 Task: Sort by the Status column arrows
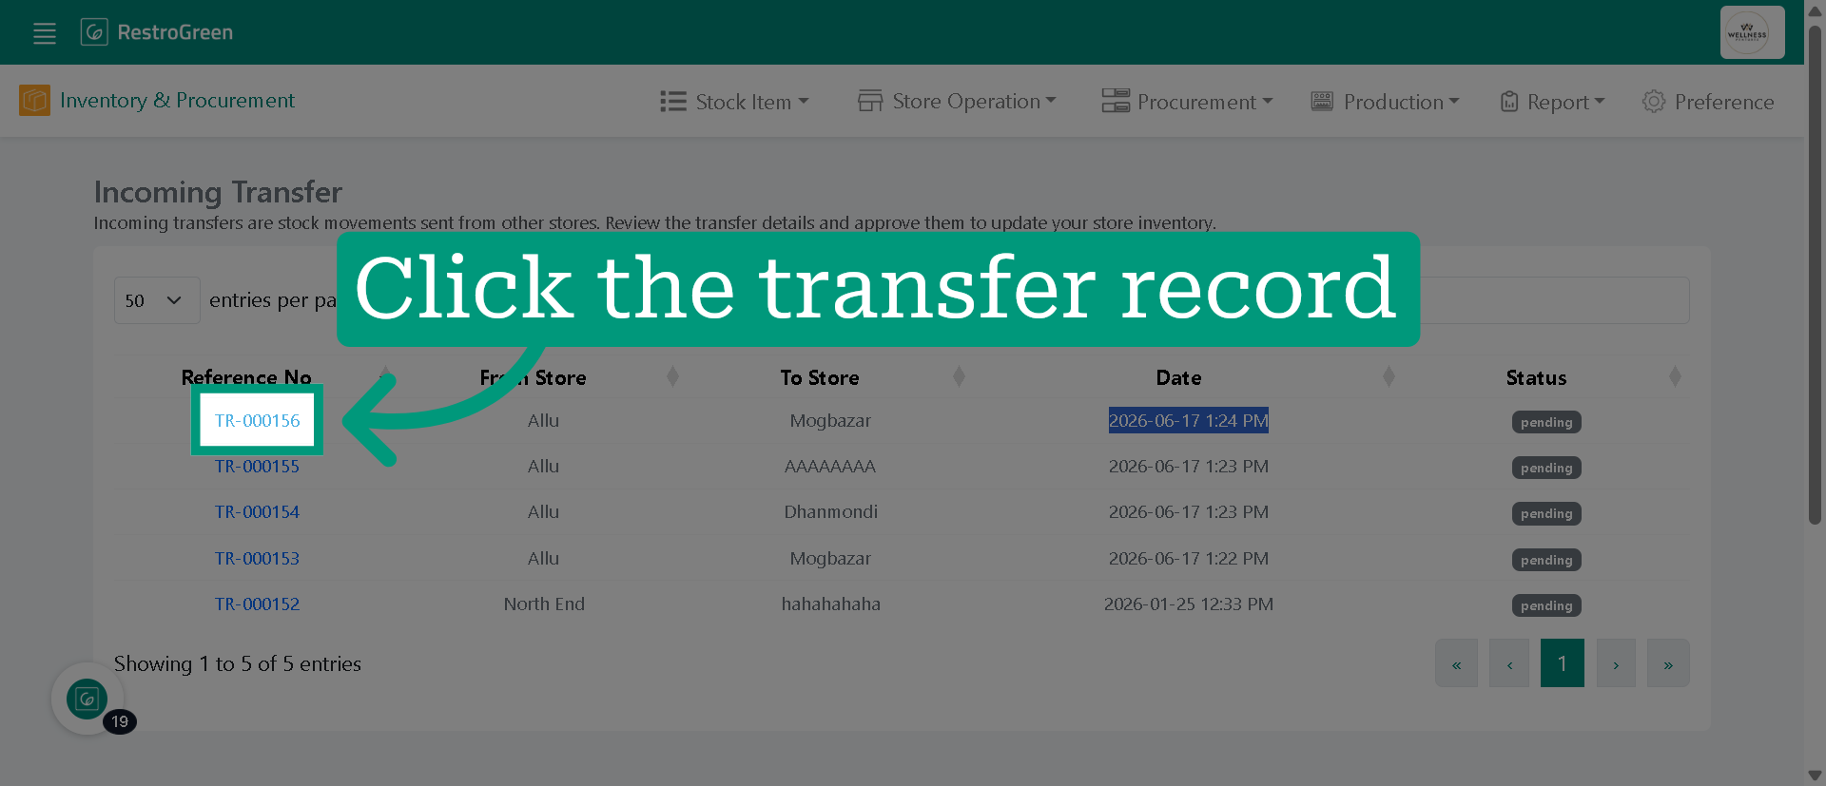point(1675,377)
